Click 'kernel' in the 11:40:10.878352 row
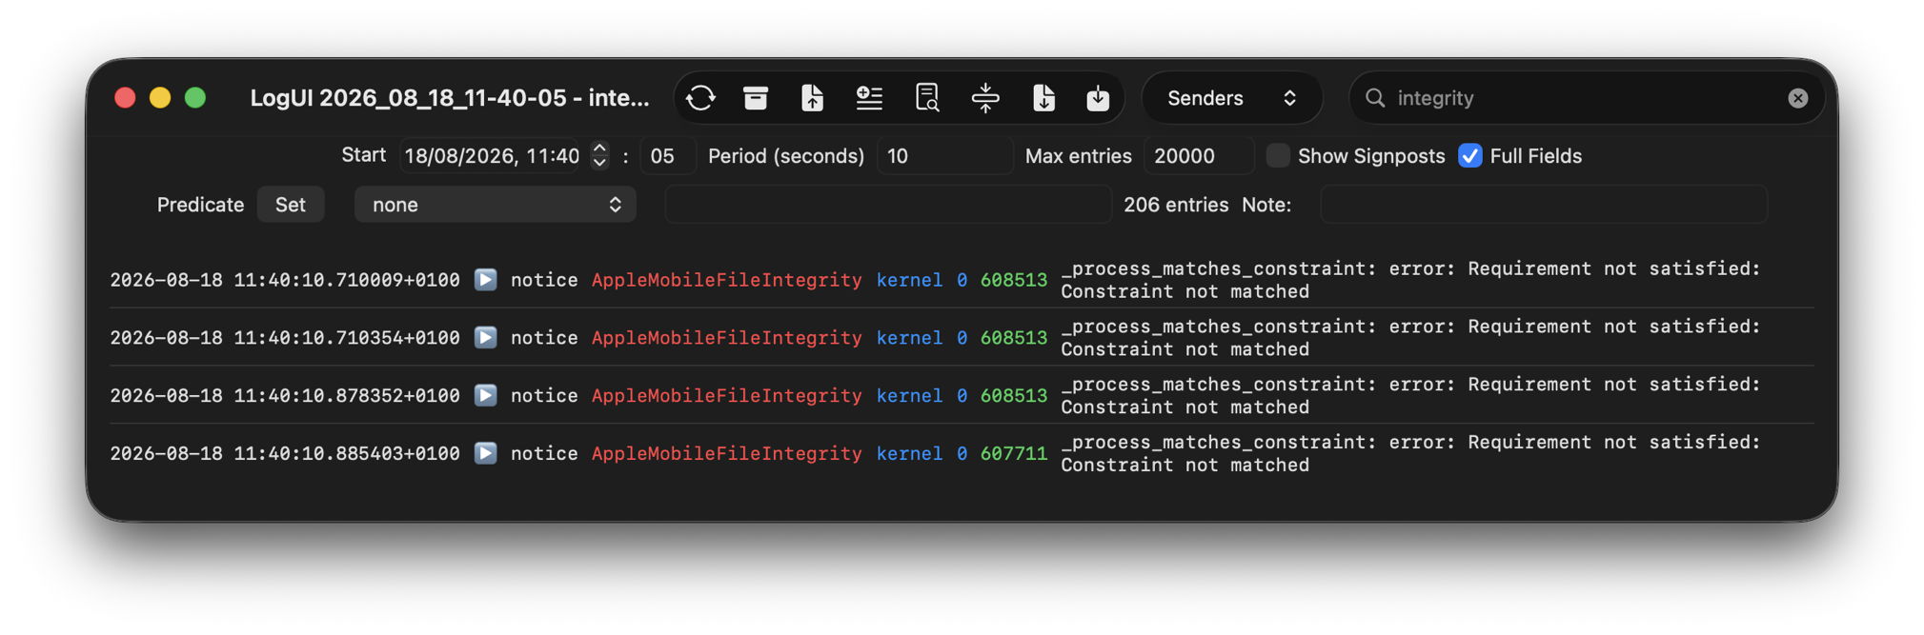Screen dimensions: 1924x635 tap(909, 395)
